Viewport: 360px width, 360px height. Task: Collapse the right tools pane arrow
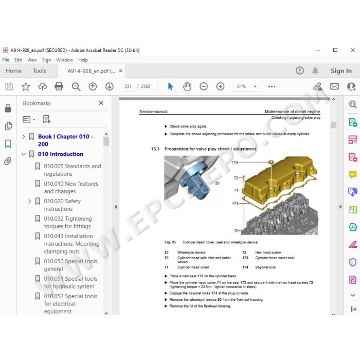coord(340,207)
